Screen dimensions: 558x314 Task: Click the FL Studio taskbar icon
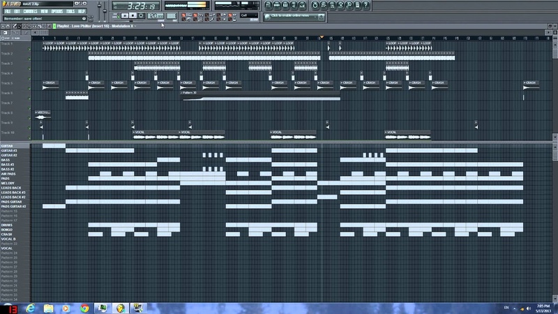tap(120, 308)
